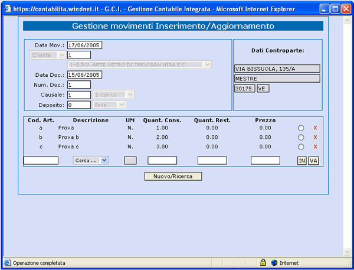Click the 'VE' province field
Viewport: 354px width, 270px height.
click(263, 89)
